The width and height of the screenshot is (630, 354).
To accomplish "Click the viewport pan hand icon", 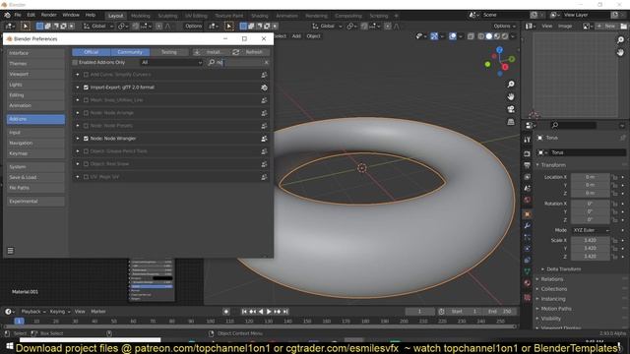I will point(511,96).
